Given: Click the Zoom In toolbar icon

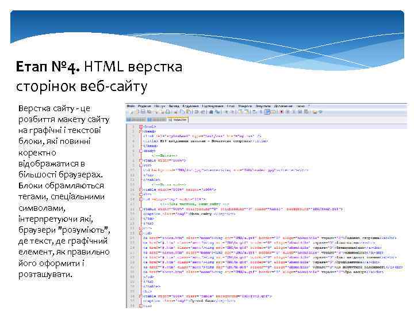Looking at the screenshot, I should 226,112.
